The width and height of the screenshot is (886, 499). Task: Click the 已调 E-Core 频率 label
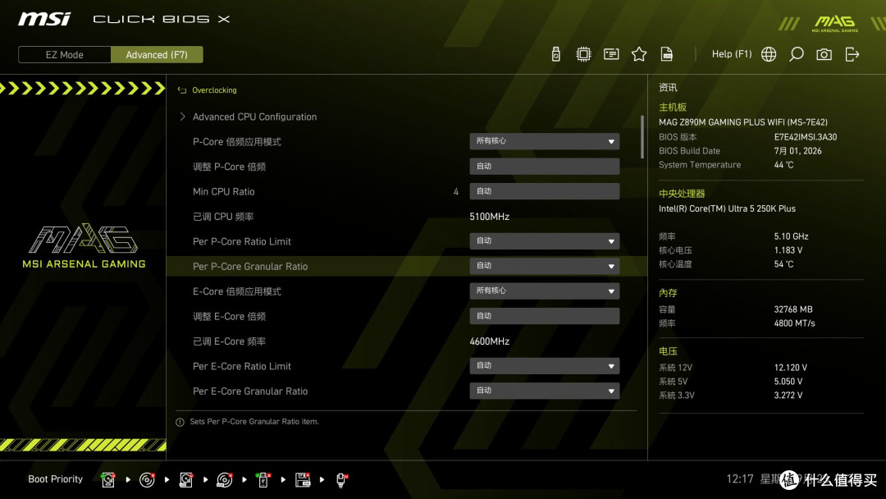point(229,341)
